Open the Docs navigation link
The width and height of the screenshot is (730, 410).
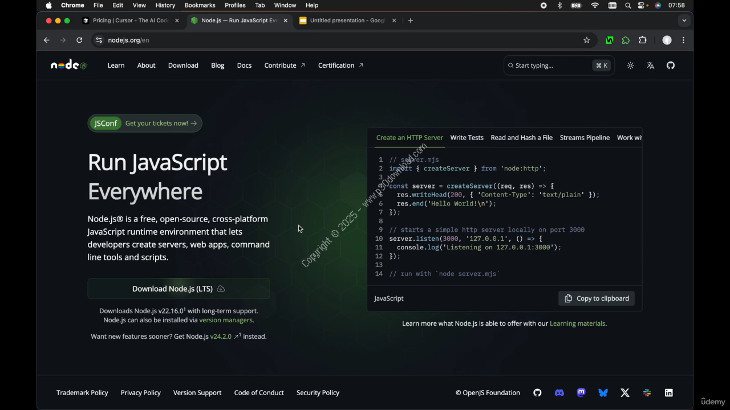point(244,65)
